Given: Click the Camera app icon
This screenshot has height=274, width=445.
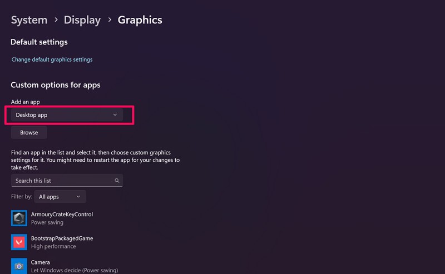Looking at the screenshot, I should 19,266.
